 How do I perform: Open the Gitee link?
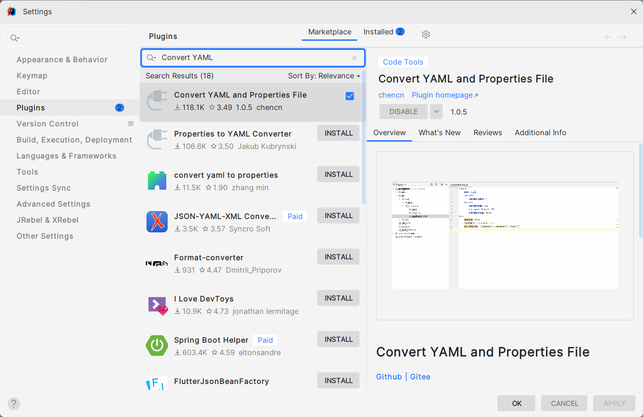coord(420,377)
